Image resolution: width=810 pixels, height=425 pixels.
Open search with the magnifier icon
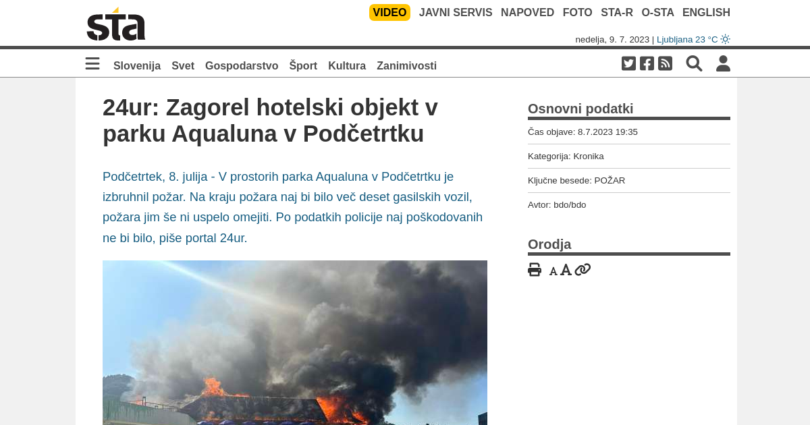point(694,63)
